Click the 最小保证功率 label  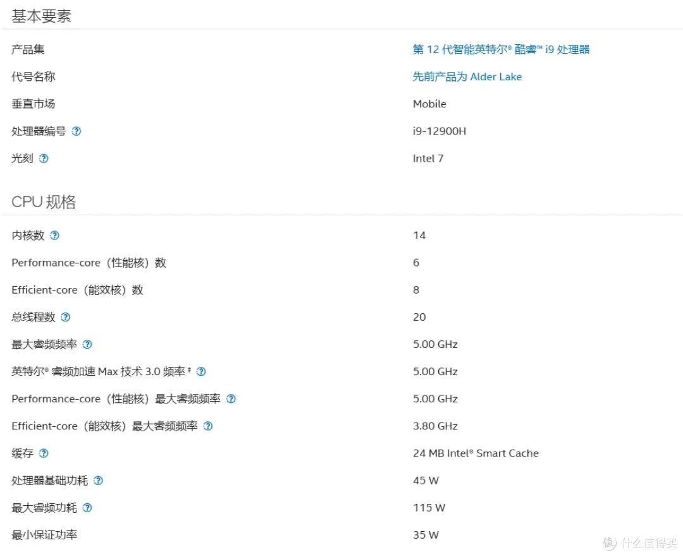tap(44, 536)
